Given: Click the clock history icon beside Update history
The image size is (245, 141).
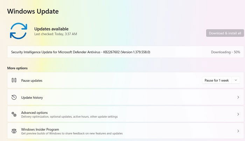Looking at the screenshot, I should [x=14, y=97].
